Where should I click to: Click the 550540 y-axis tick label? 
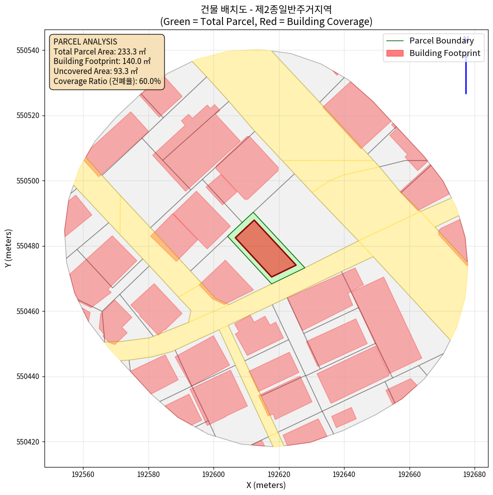tap(29, 50)
